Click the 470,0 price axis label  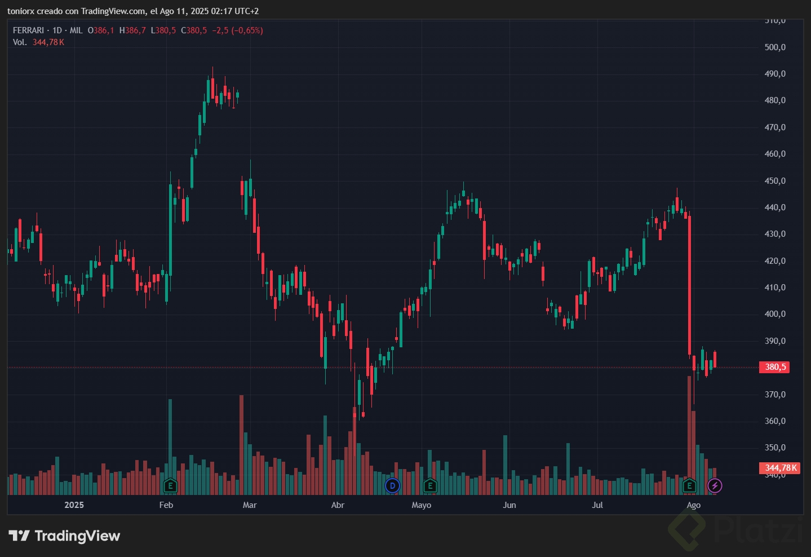[775, 127]
